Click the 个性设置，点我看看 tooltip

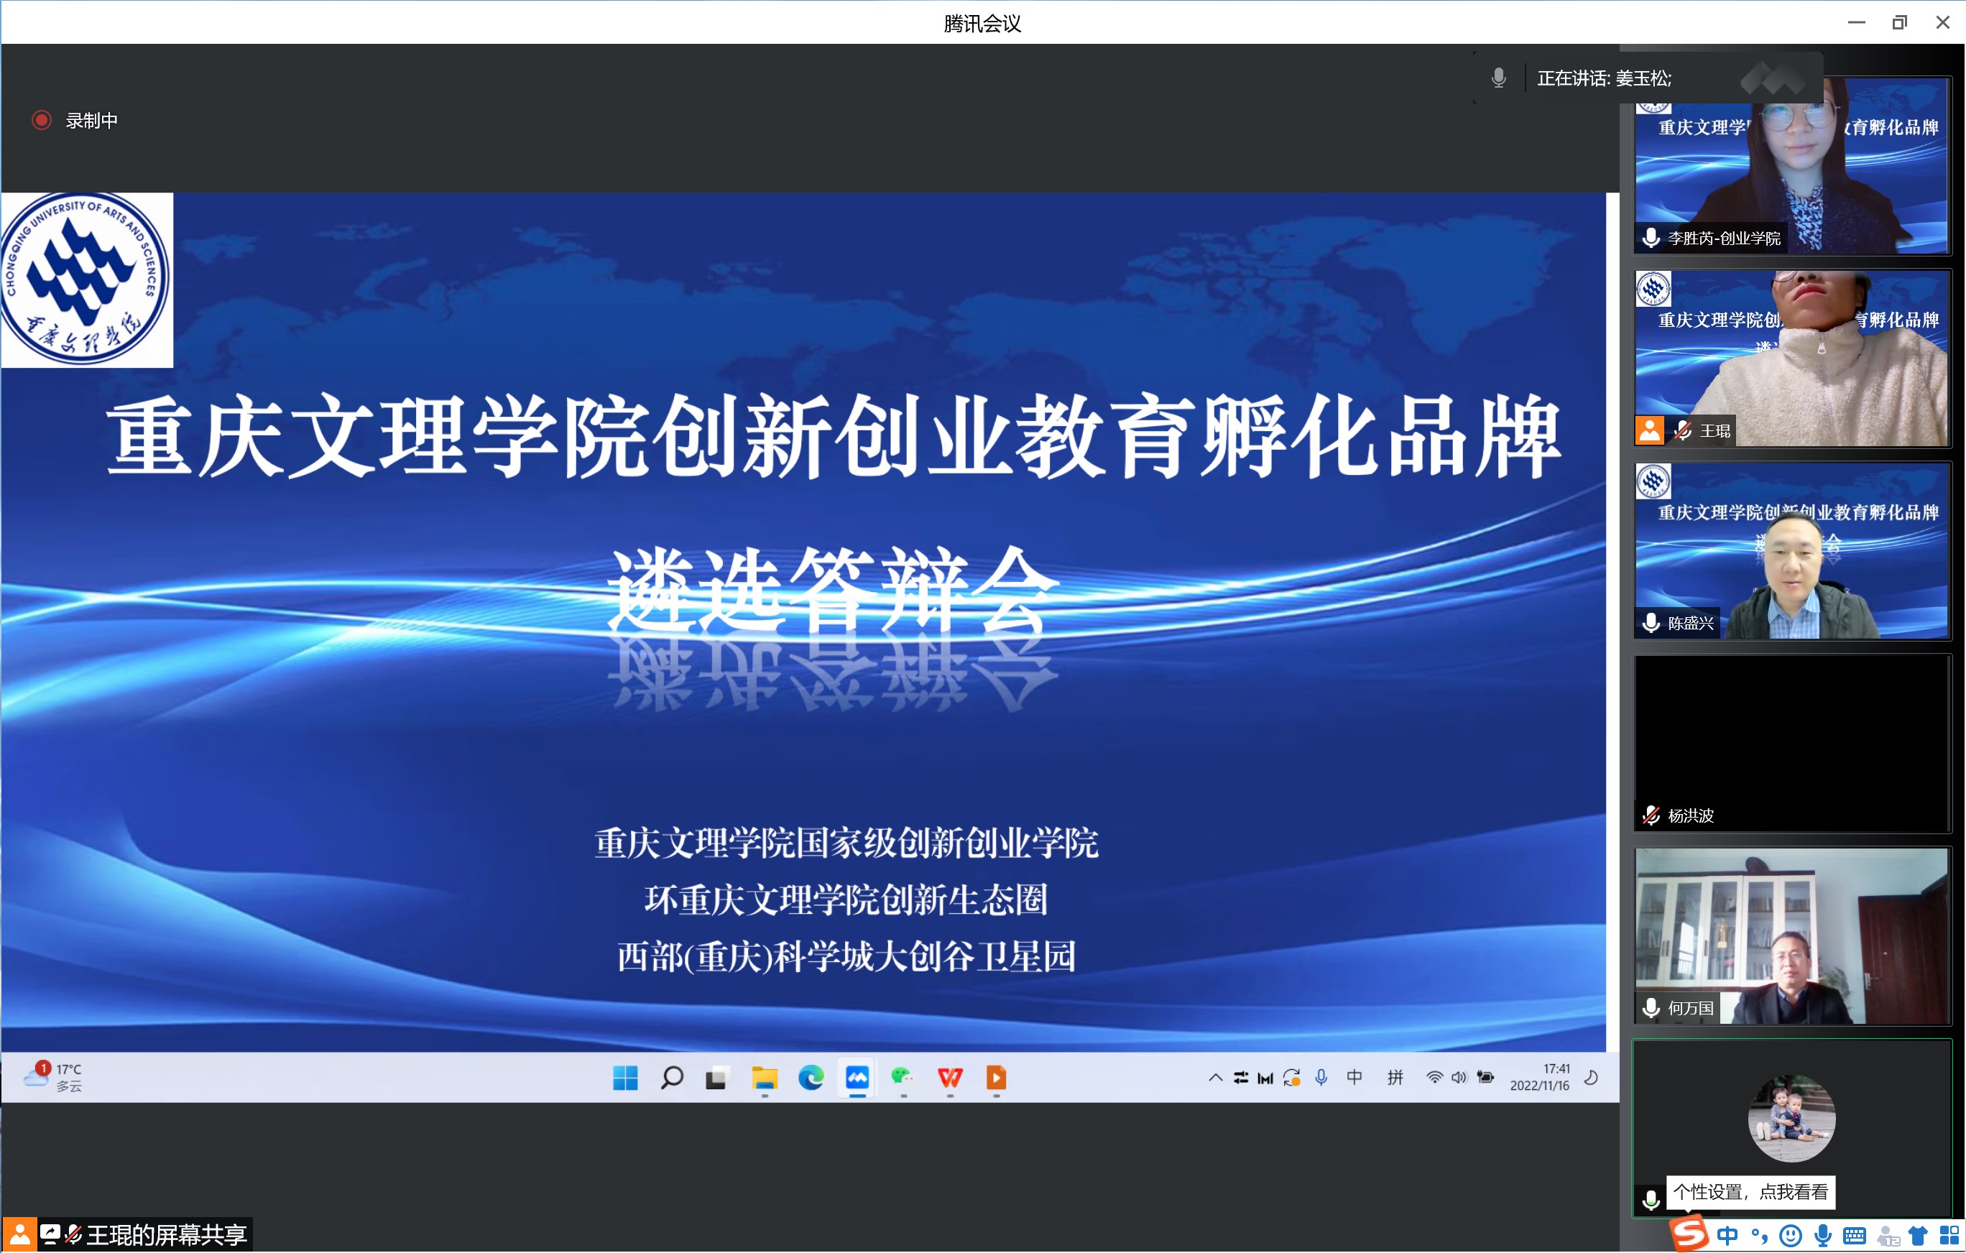(x=1750, y=1192)
